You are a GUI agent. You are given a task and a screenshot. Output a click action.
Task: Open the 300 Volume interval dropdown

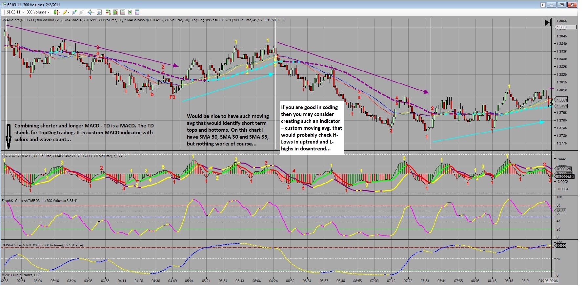(x=38, y=12)
